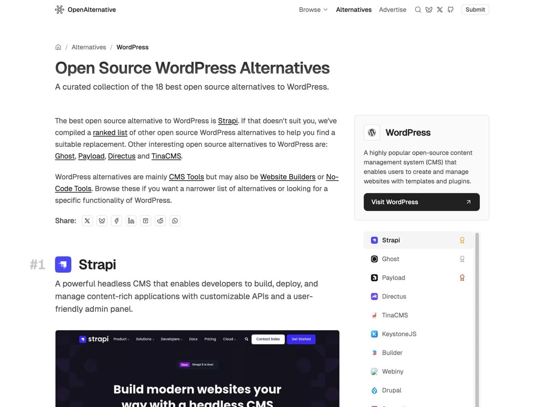Click the Visit WordPress button

422,202
